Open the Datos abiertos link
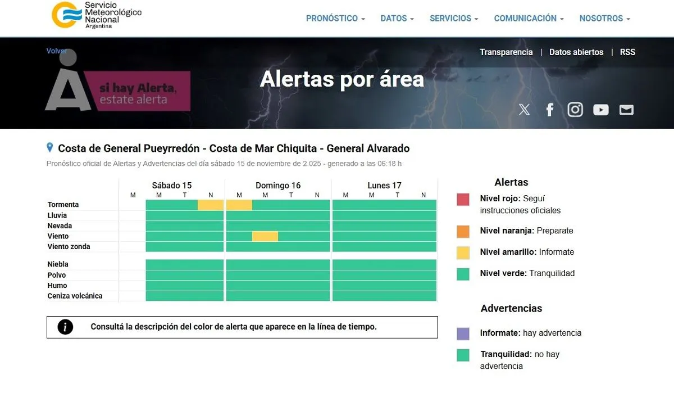This screenshot has height=397, width=674. [x=576, y=52]
